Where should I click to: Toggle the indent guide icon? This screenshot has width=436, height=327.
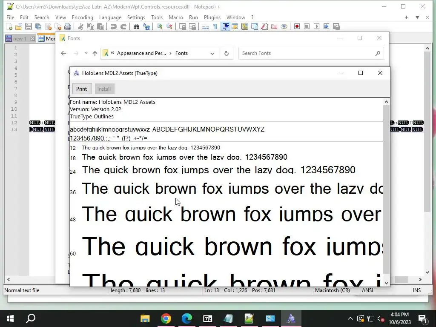click(x=225, y=26)
